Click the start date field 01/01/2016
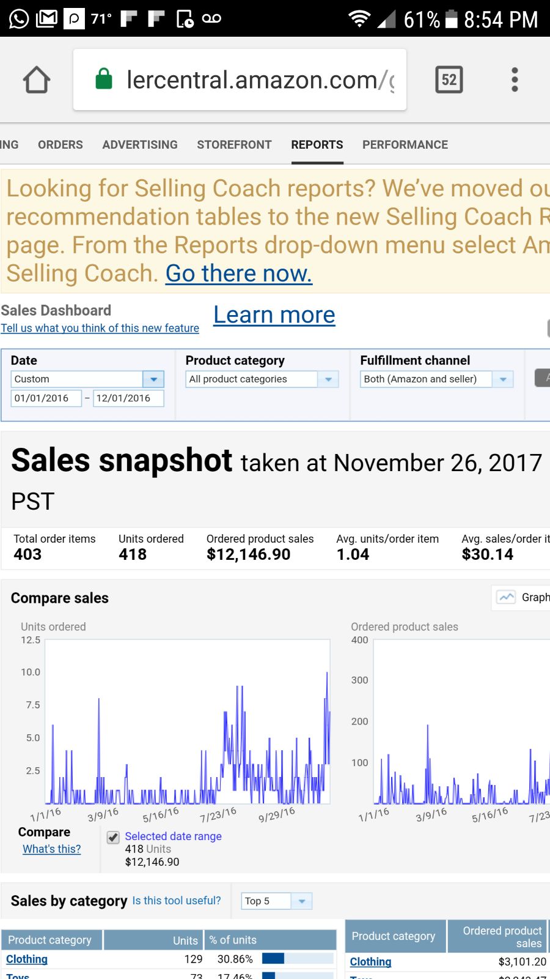Screen dimensions: 550x979 [46, 398]
